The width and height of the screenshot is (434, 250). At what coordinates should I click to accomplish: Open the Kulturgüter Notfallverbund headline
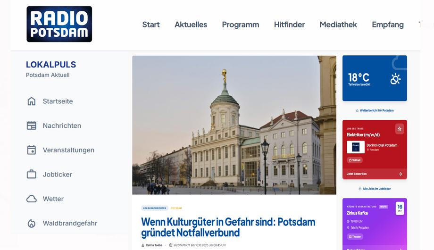point(228,227)
